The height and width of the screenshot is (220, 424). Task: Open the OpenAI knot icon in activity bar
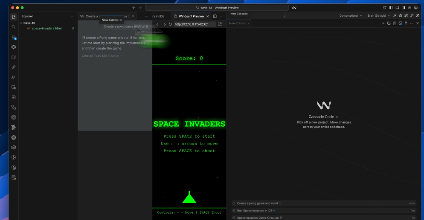[x=14, y=117]
